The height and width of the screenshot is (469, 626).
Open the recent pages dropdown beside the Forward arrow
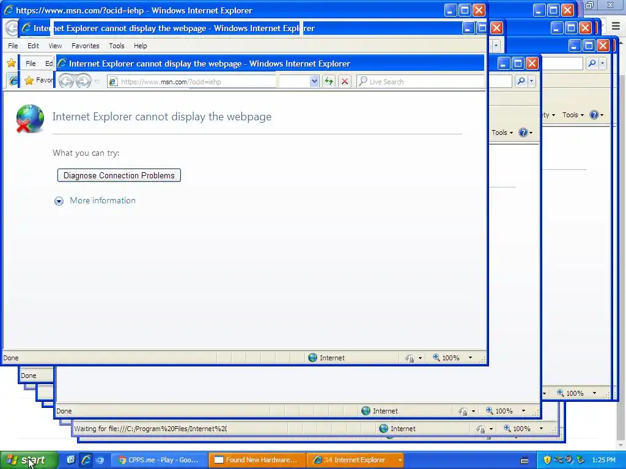[x=97, y=82]
